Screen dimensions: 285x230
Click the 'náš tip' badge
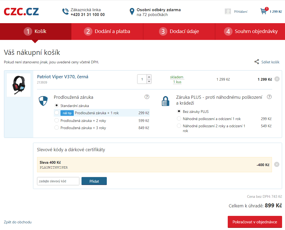pos(67,113)
